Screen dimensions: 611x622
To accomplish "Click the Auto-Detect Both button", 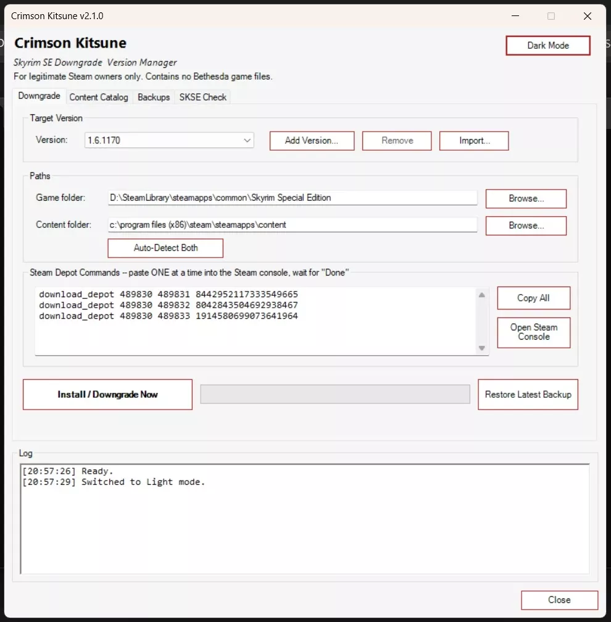I will click(165, 248).
